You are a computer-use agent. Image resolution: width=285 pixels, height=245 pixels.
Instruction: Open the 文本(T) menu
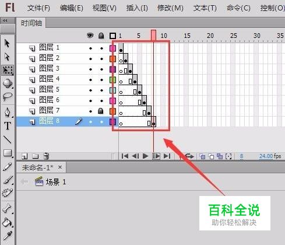point(205,8)
